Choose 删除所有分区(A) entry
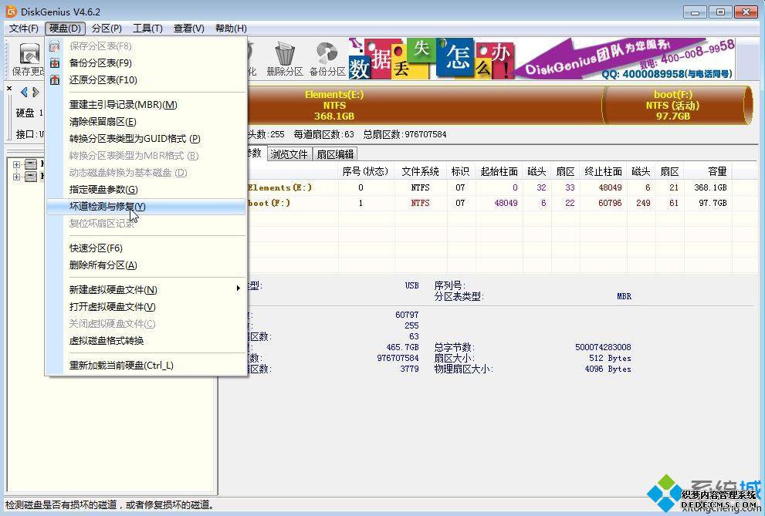The width and height of the screenshot is (765, 516). tap(146, 265)
